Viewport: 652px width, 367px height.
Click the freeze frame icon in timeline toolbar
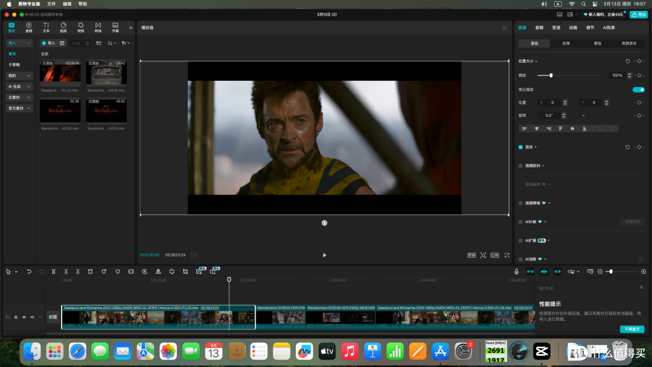pos(131,272)
